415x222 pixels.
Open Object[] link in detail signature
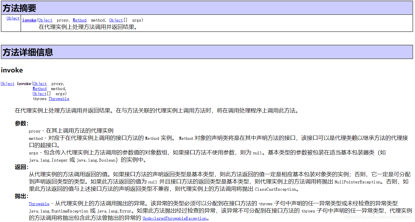point(40,94)
